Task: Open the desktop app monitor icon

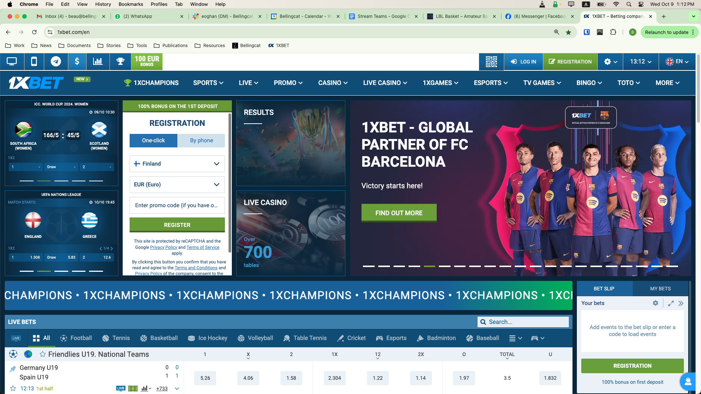Action: click(12, 62)
